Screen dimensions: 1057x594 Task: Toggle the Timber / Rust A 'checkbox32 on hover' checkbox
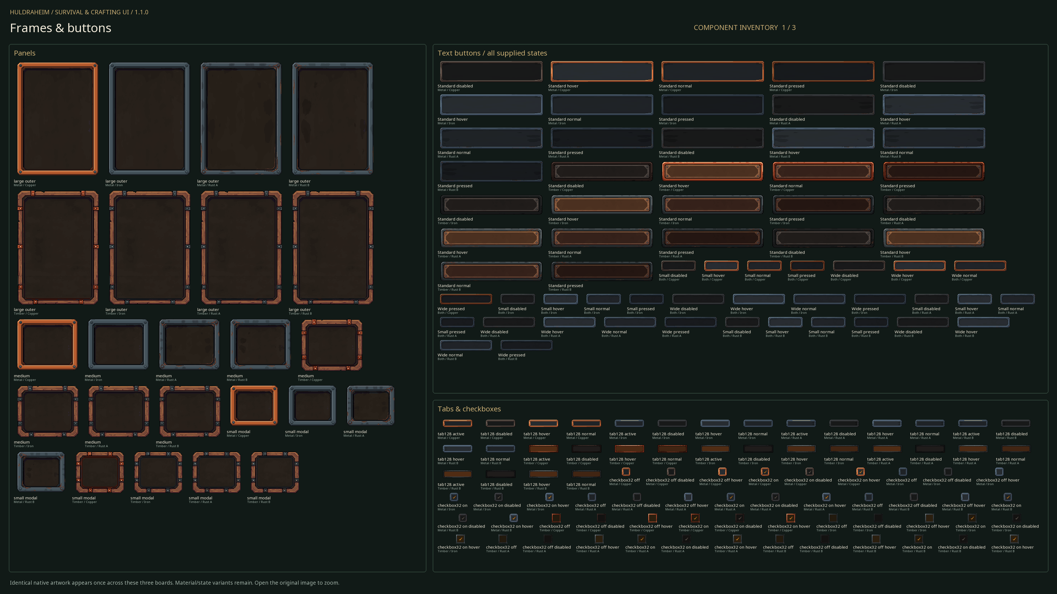[737, 539]
